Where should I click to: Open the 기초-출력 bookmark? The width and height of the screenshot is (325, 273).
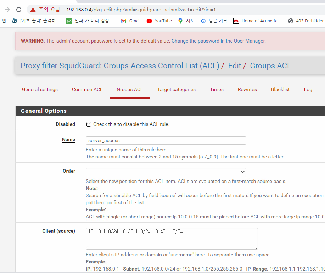click(36, 21)
